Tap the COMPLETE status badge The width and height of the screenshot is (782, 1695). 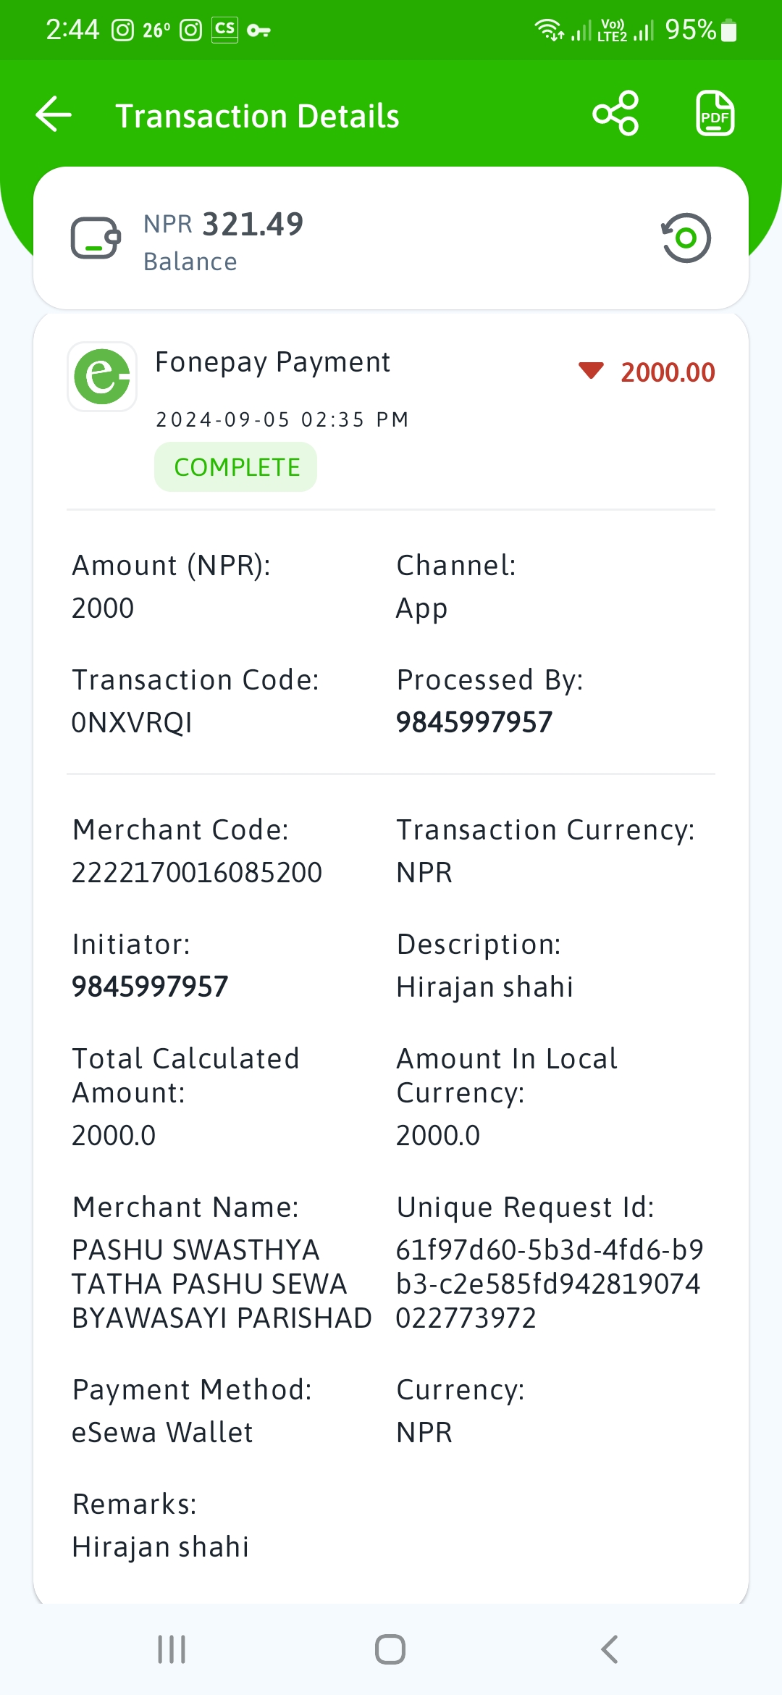tap(236, 467)
